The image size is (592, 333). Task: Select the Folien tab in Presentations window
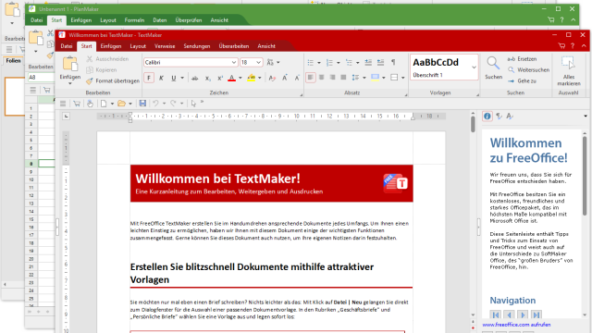[x=13, y=61]
